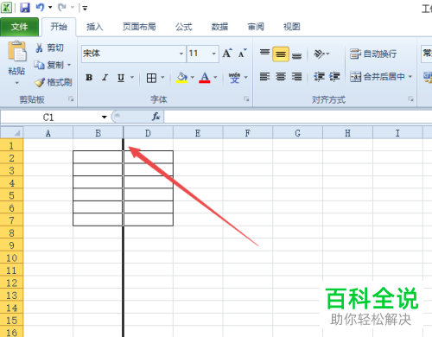Apply yellow fill color bucket

coord(182,78)
